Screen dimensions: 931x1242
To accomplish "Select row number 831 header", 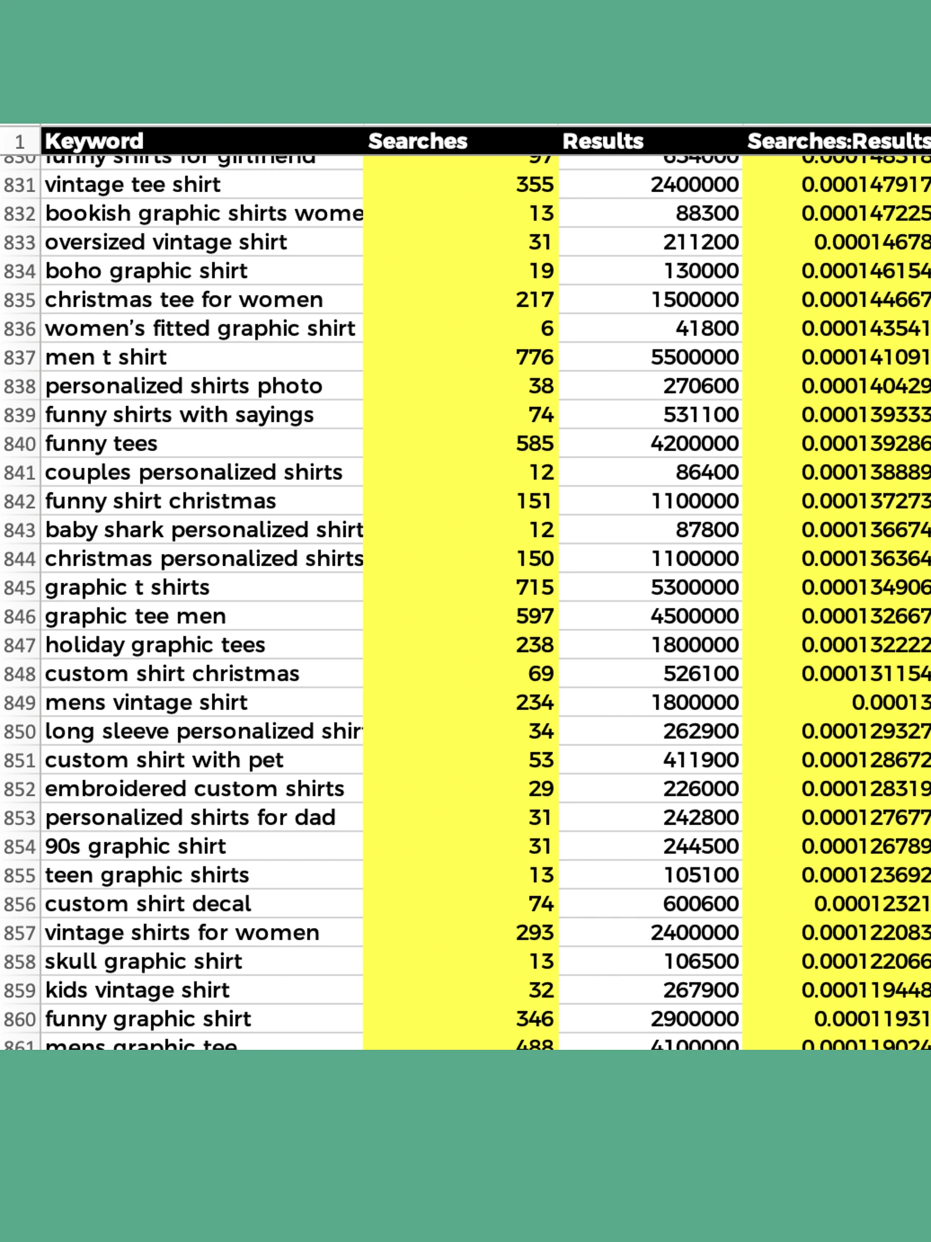I will pyautogui.click(x=20, y=185).
